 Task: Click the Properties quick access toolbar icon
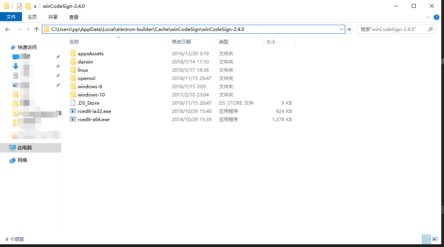click(19, 6)
